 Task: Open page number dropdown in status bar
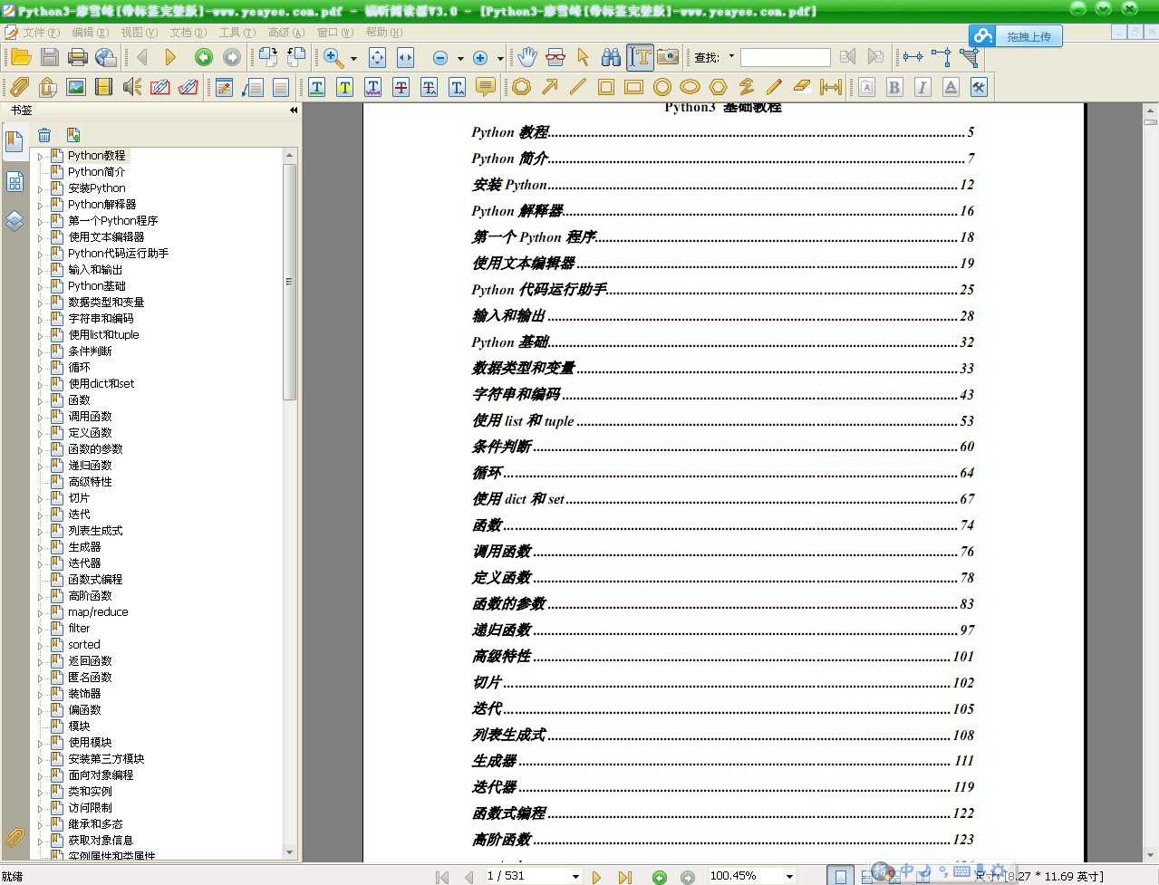pyautogui.click(x=575, y=876)
